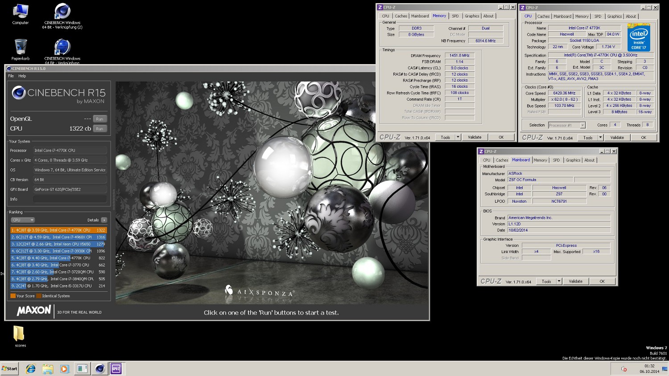Click the ranking Details arrow button

tap(104, 220)
